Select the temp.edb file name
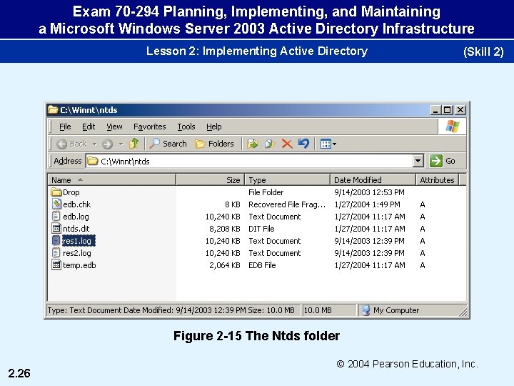Viewport: 514px width, 386px height. tap(79, 265)
